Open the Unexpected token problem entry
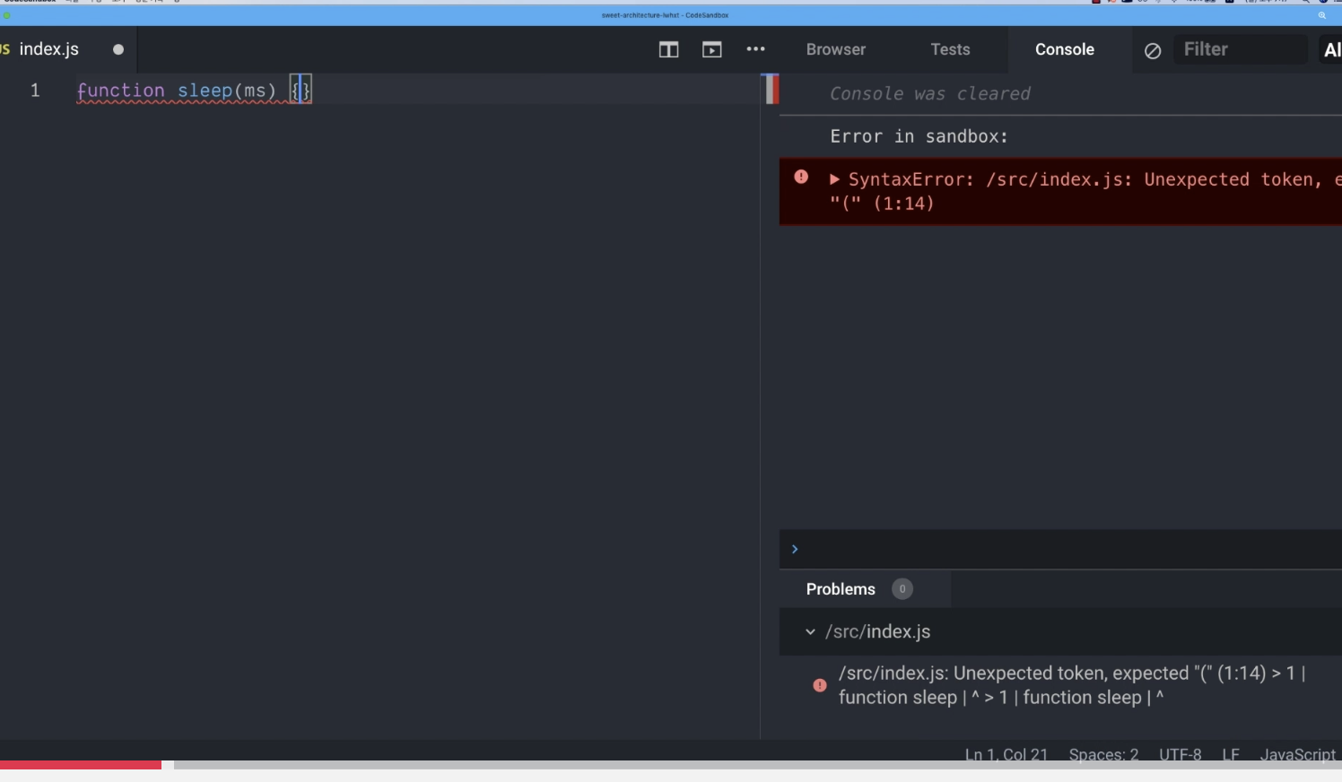 (1071, 685)
